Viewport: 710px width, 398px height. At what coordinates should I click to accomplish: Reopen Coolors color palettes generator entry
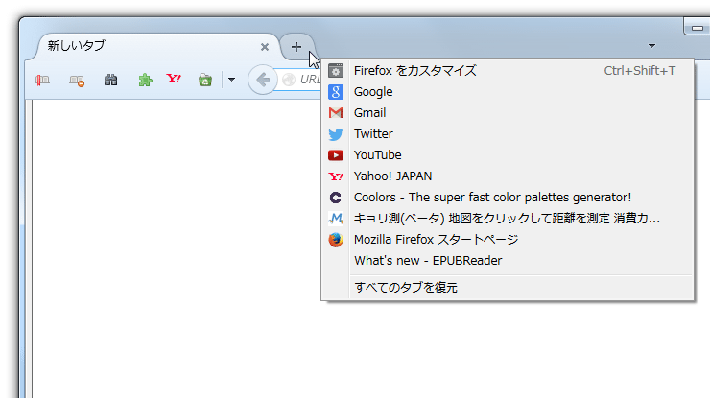pos(508,198)
